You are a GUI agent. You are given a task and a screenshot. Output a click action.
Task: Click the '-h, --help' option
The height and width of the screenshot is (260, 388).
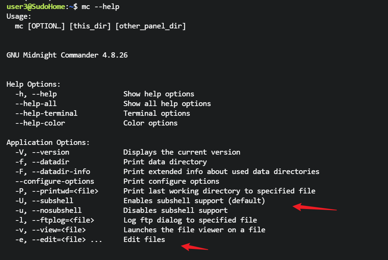(36, 94)
